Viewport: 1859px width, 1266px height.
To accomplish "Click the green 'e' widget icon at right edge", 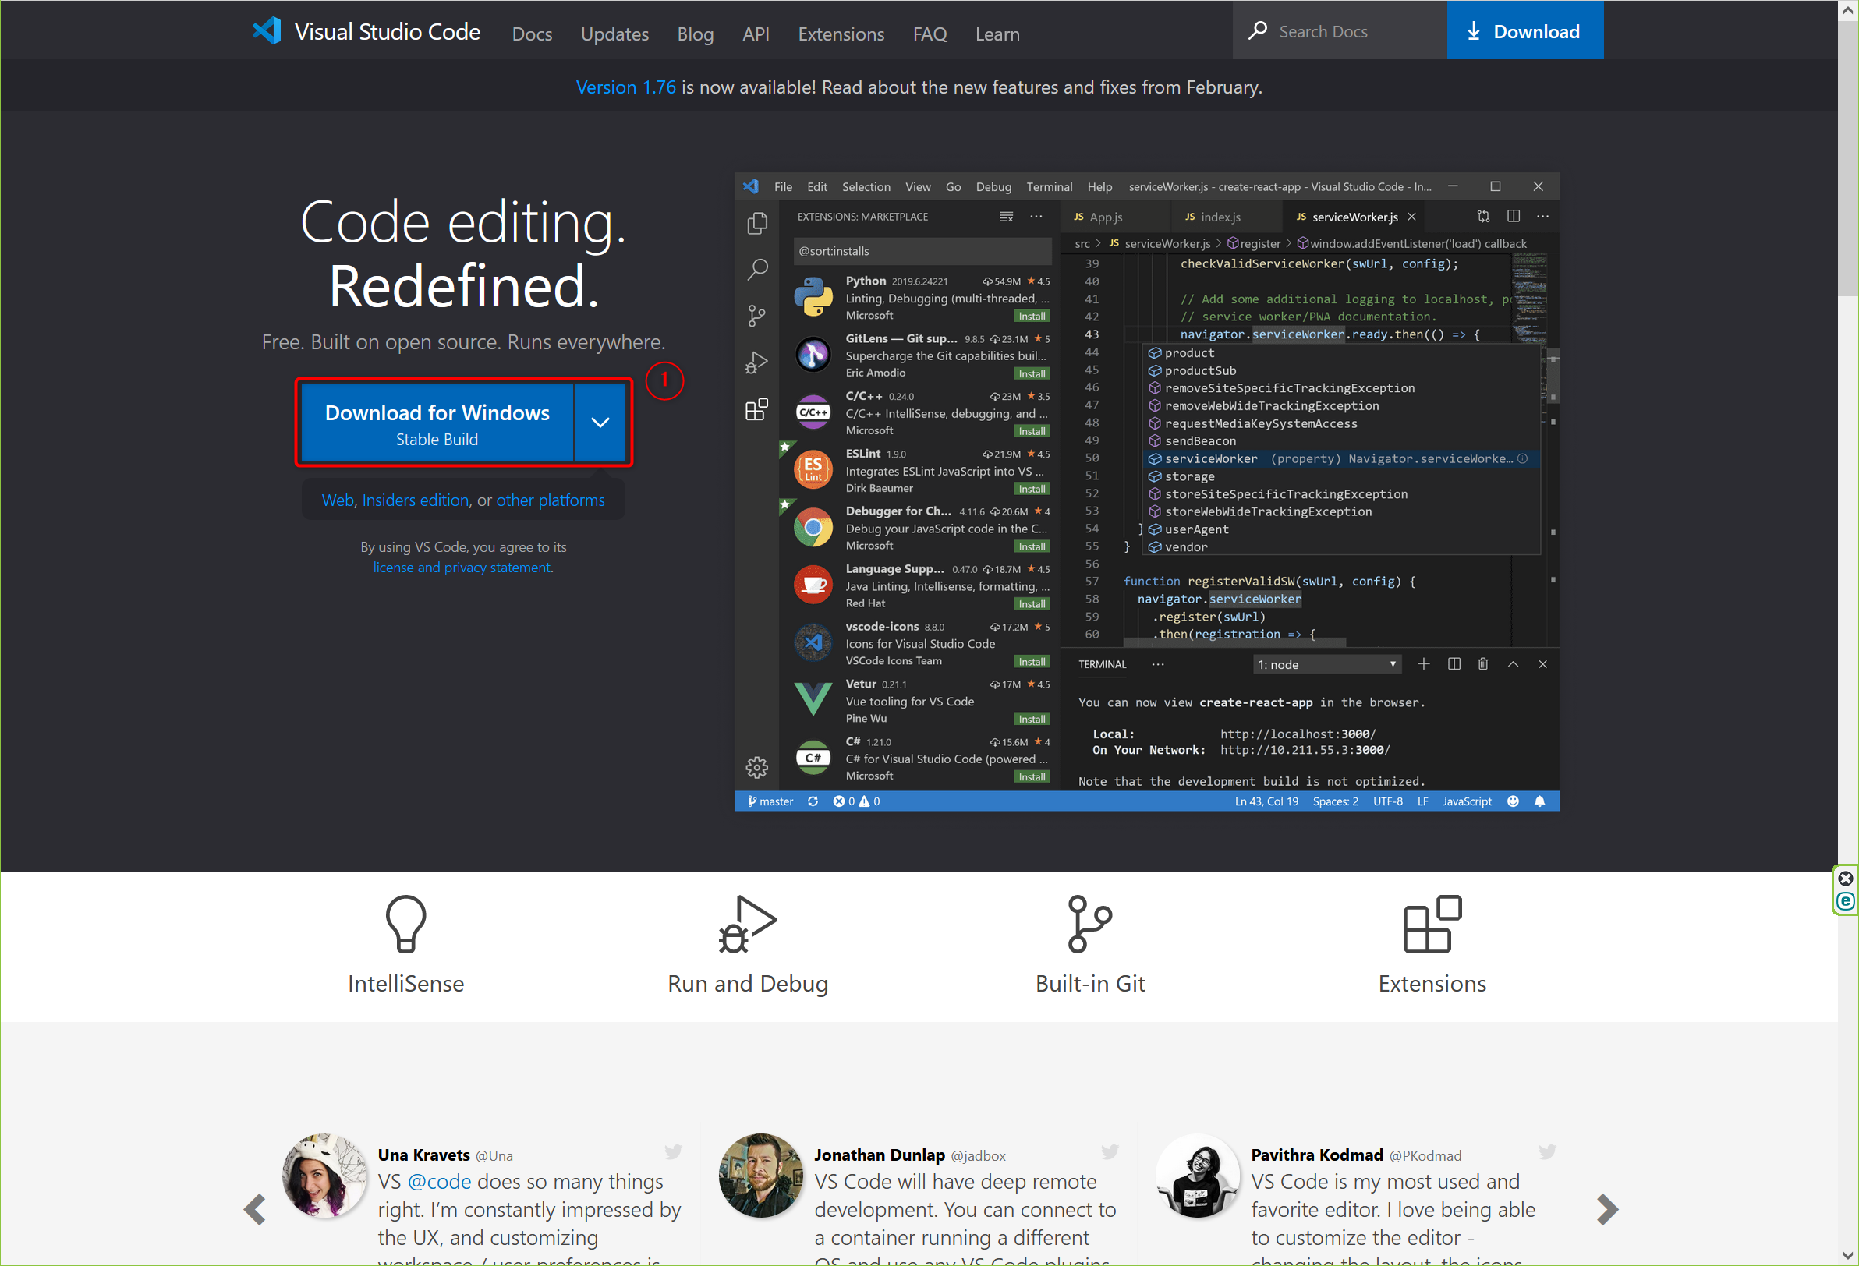I will click(x=1846, y=901).
